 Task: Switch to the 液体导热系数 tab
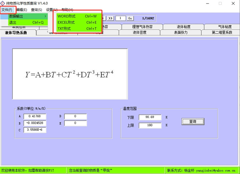click(16, 33)
